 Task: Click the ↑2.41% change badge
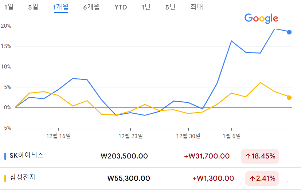coord(262,179)
